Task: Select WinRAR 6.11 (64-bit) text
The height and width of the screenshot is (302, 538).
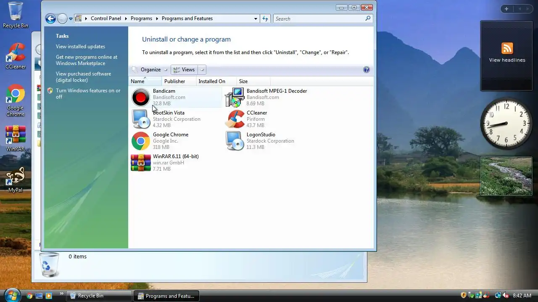Action: [x=176, y=156]
